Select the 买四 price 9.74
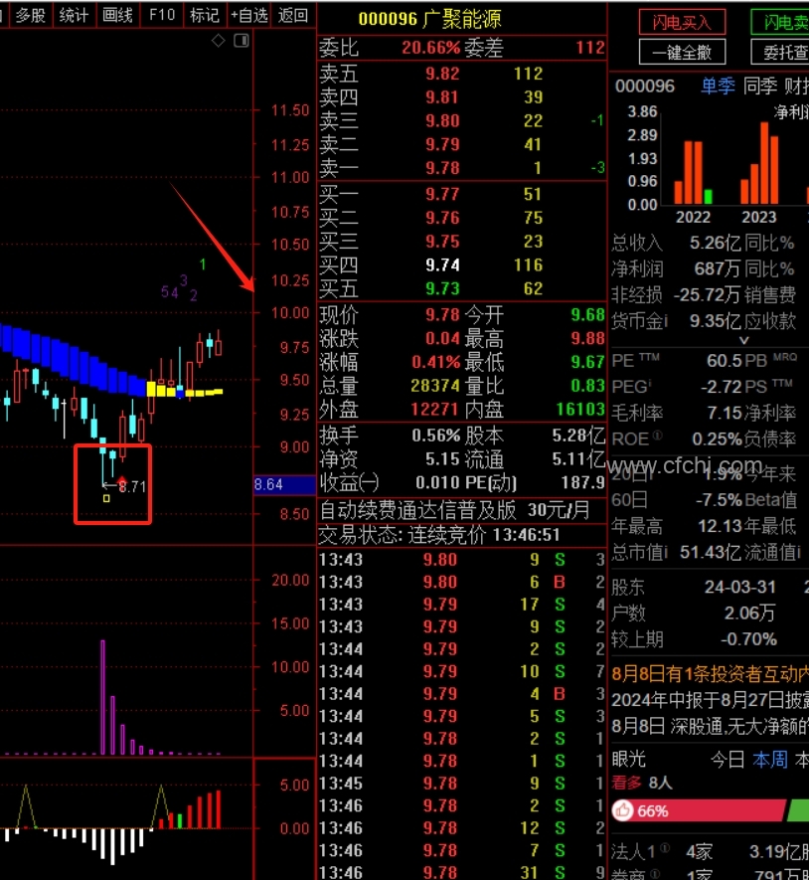Image resolution: width=809 pixels, height=880 pixels. pos(442,264)
